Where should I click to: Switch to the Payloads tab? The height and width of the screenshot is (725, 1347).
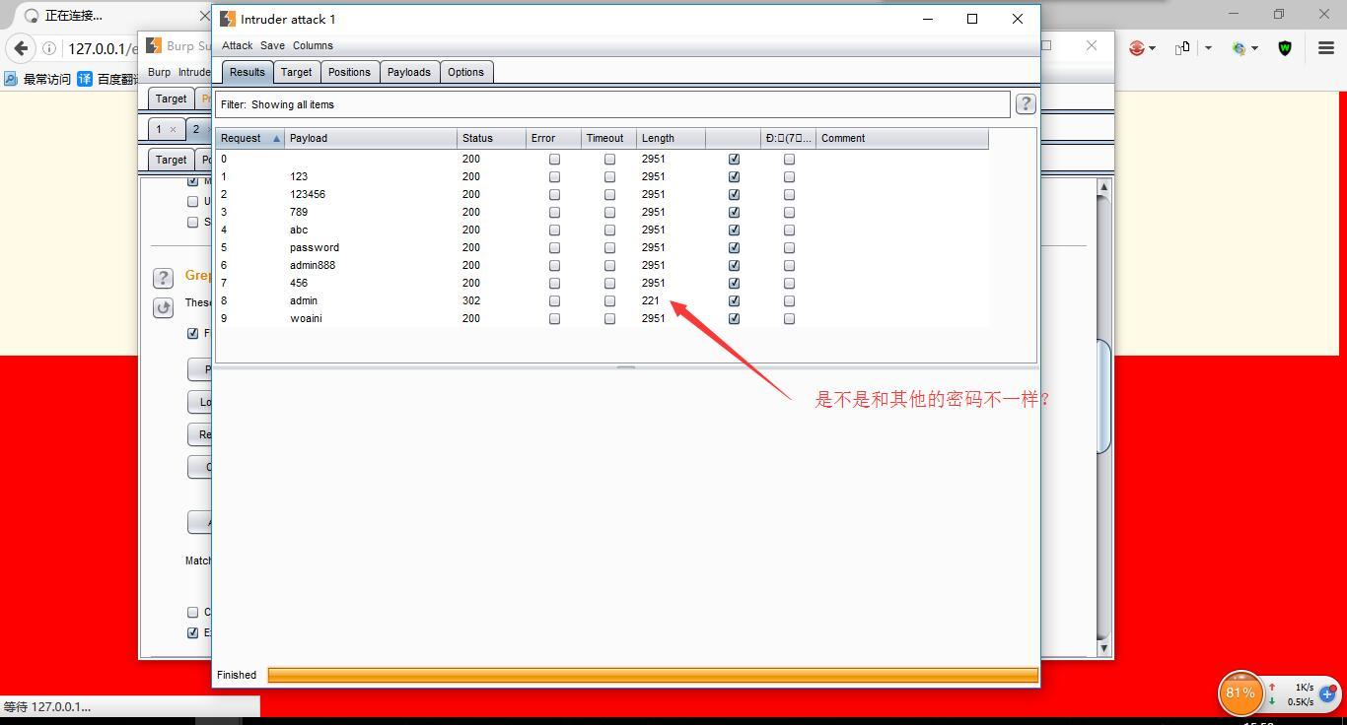tap(408, 72)
